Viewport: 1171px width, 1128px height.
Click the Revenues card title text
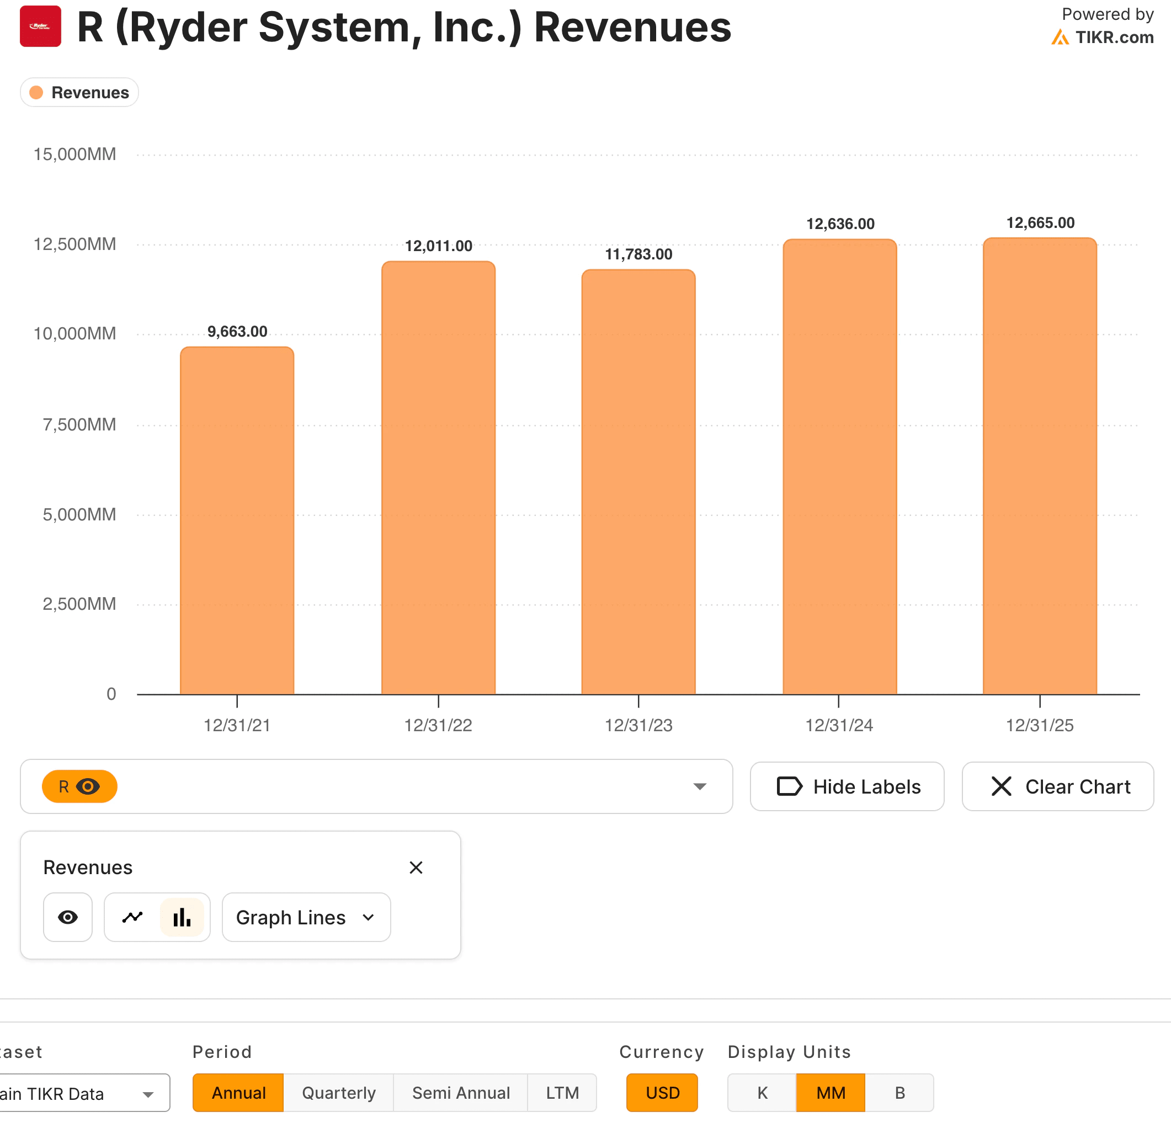coord(88,868)
